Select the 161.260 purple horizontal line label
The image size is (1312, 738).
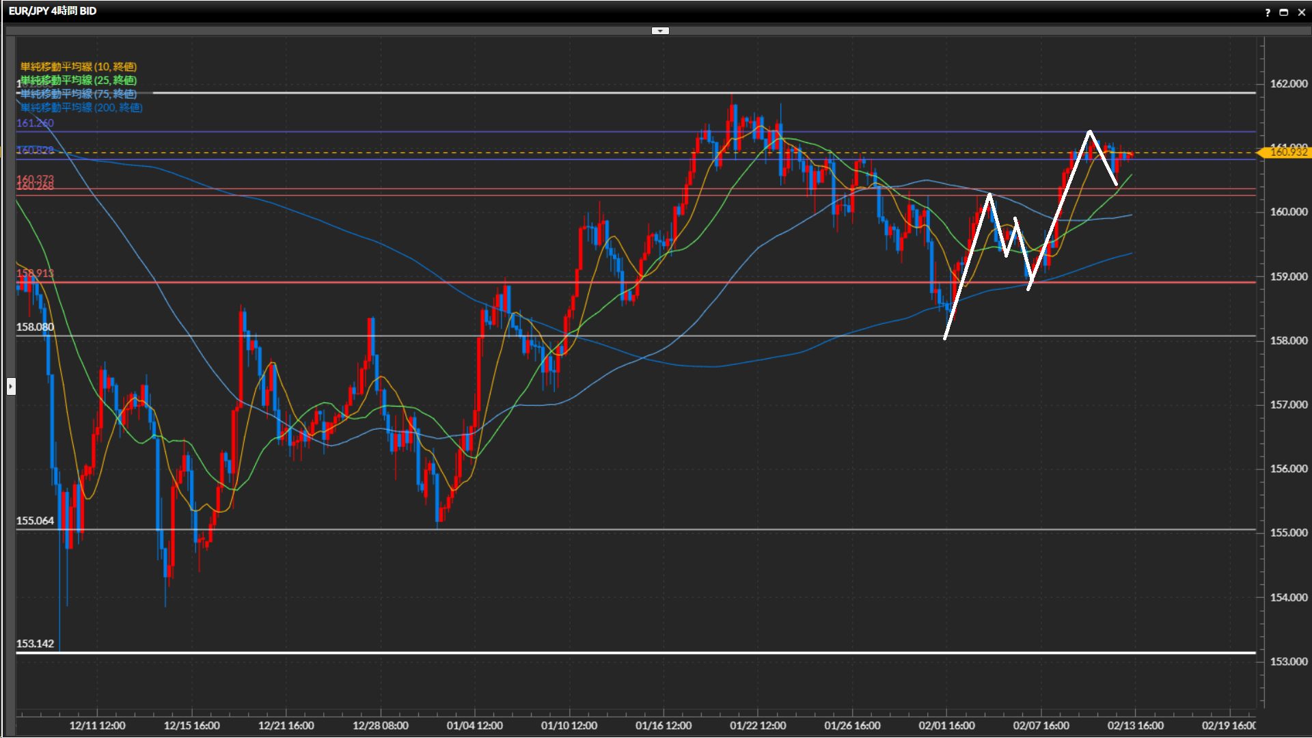tap(35, 123)
